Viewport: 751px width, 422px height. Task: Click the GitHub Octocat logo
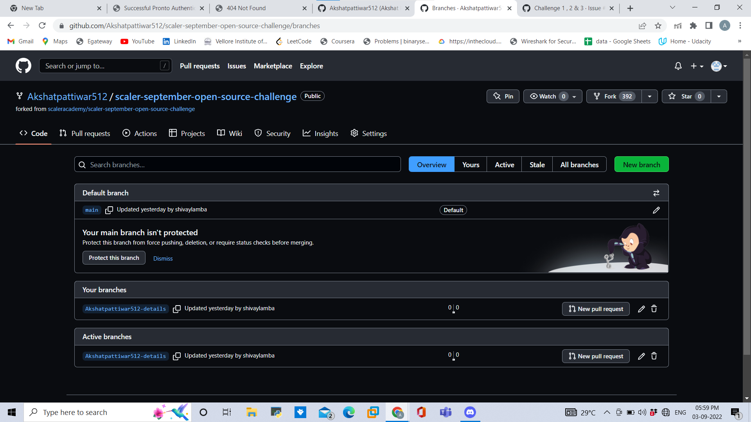pos(23,66)
